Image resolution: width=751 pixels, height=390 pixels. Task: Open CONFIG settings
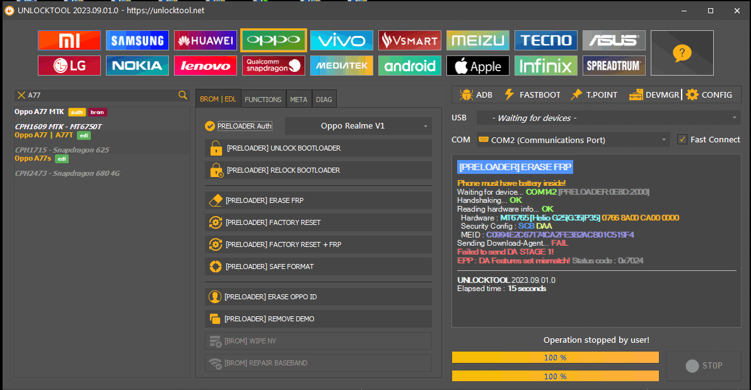click(709, 95)
